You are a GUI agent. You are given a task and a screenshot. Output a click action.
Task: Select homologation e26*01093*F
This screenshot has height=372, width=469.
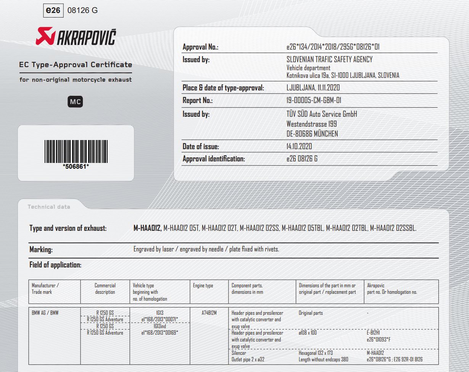379,339
